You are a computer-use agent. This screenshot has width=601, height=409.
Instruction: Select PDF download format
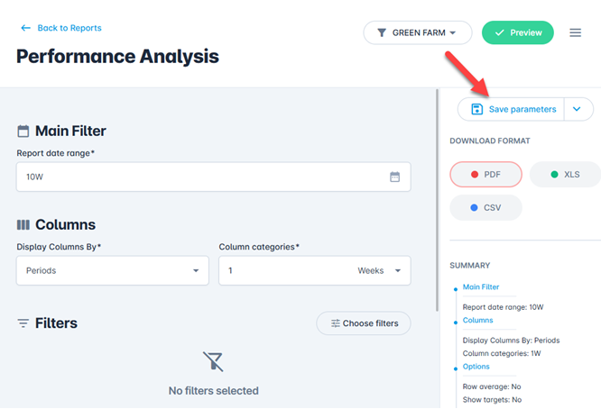coord(485,174)
